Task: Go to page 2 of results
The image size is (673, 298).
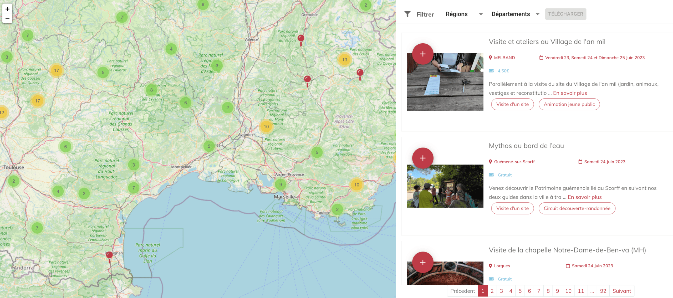Action: click(492, 291)
